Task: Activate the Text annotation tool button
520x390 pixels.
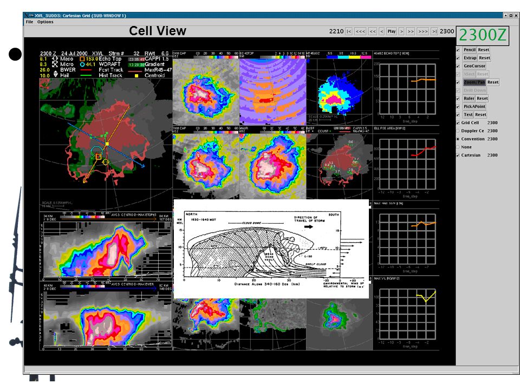Action: (468, 115)
